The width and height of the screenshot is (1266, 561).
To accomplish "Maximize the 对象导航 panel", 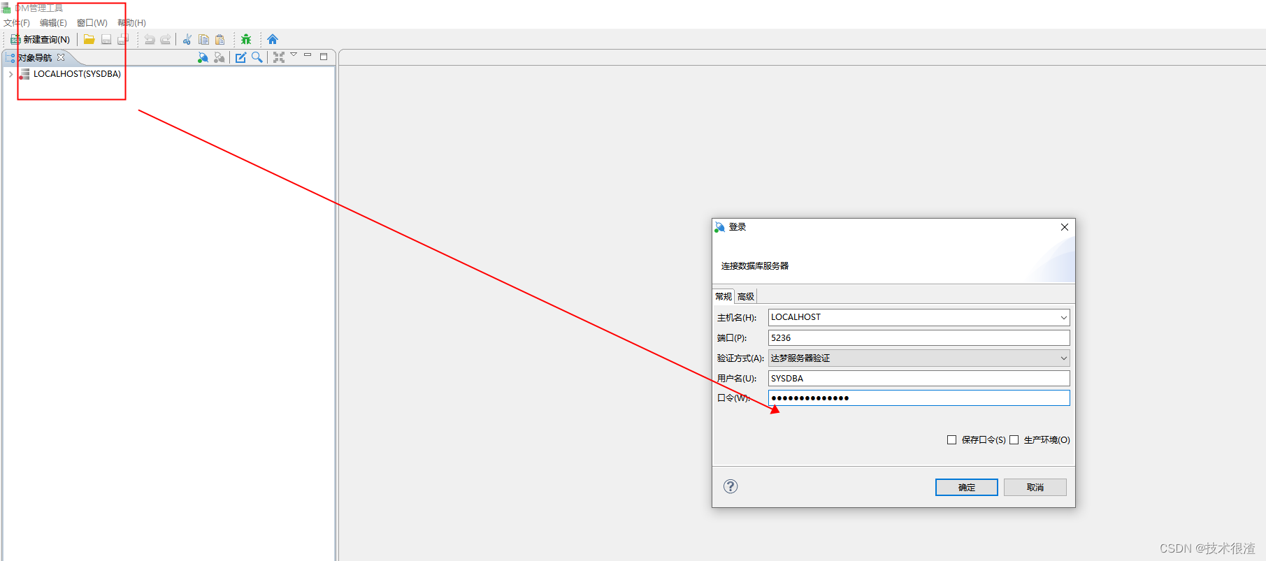I will click(x=324, y=57).
